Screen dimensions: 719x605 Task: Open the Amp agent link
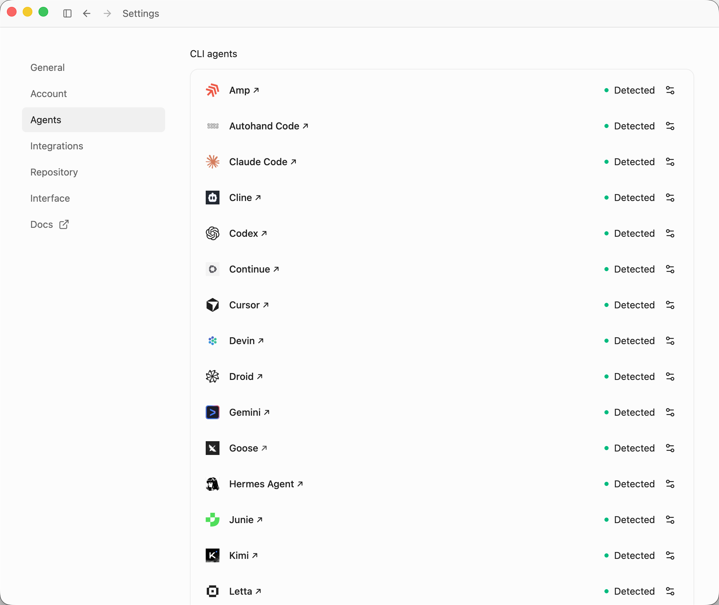244,90
